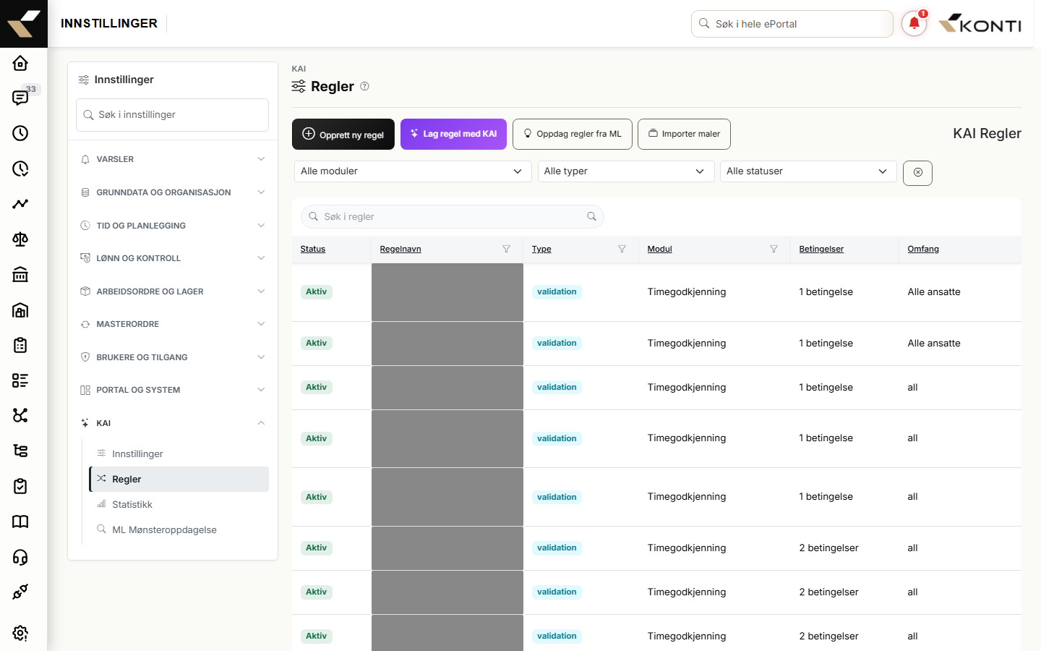The width and height of the screenshot is (1041, 651).
Task: Open the bank building sidebar icon
Action: 20,274
